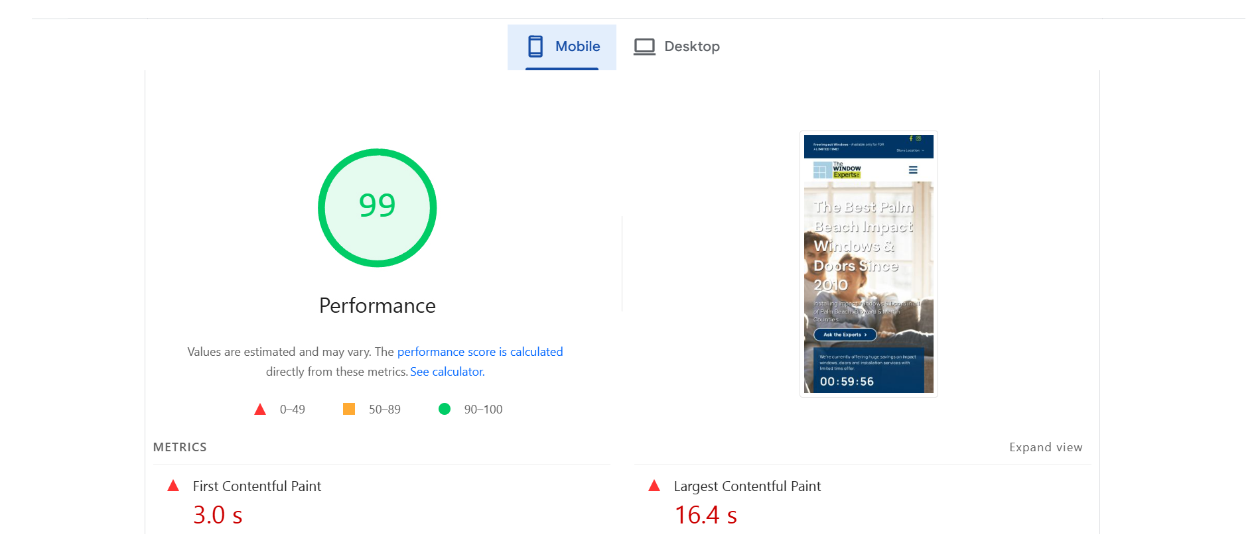Select the Mobile tab label
The height and width of the screenshot is (550, 1260).
coord(577,46)
